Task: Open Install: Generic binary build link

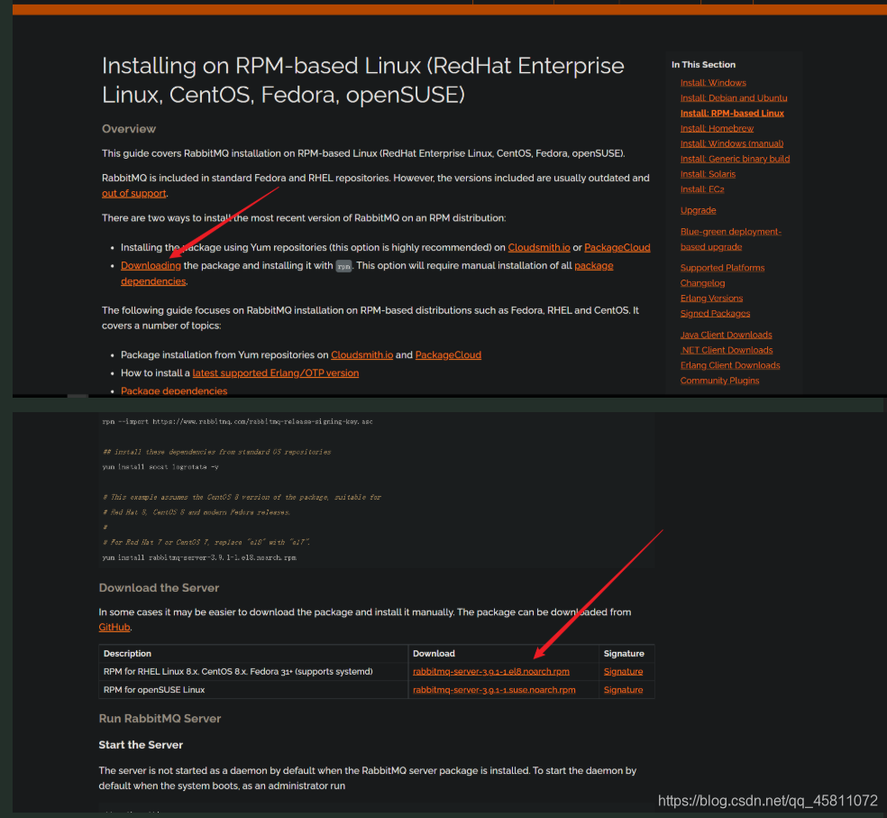Action: (735, 159)
